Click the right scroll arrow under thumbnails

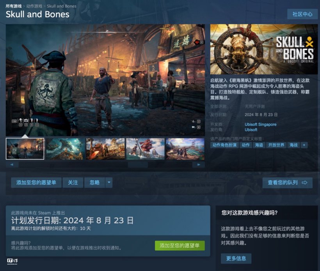(x=199, y=165)
